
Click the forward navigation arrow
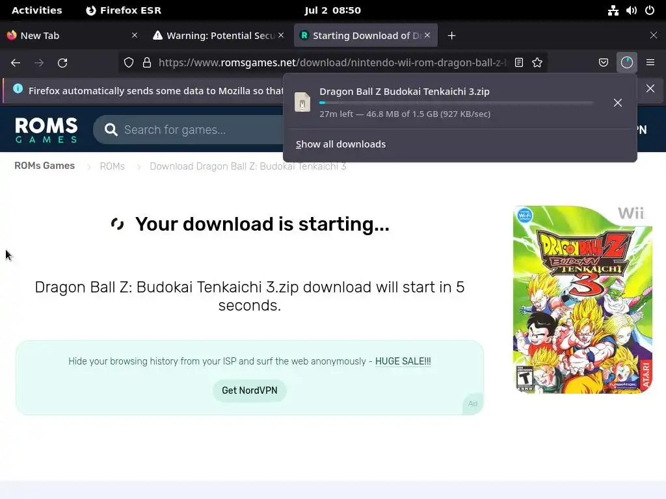39,63
